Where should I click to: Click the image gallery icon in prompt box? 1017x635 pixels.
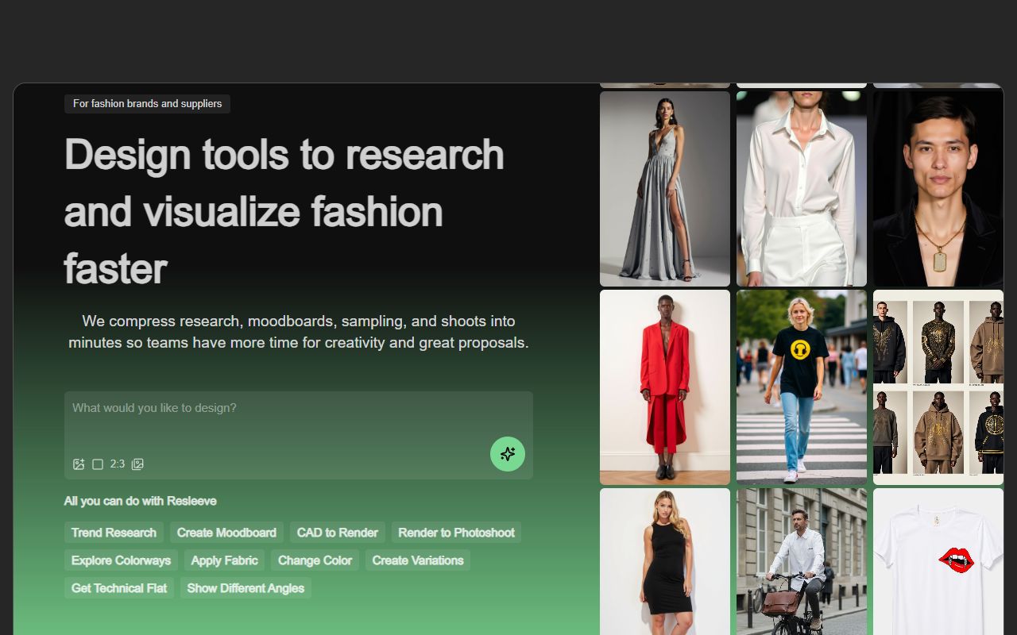(137, 464)
